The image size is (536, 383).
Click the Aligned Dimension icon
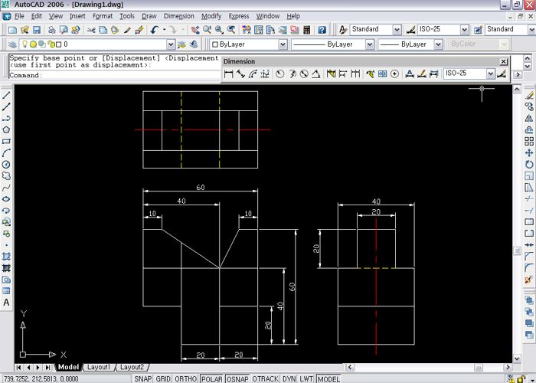point(240,74)
